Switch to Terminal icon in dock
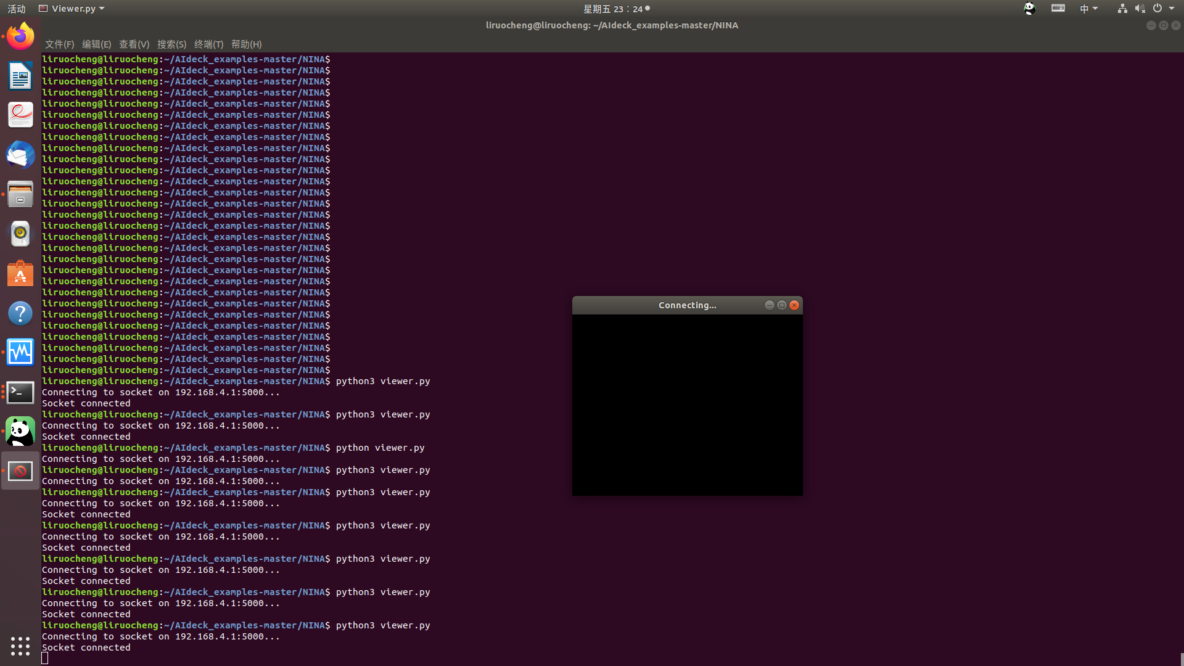This screenshot has width=1184, height=666. pos(20,392)
